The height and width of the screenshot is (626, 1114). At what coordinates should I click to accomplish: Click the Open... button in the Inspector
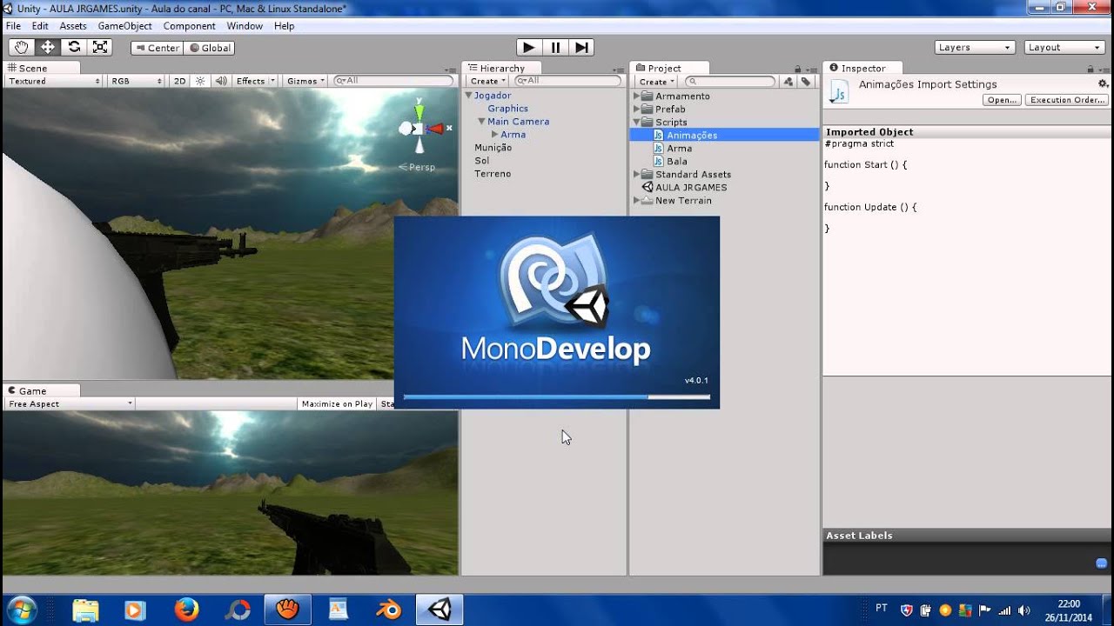(1002, 100)
